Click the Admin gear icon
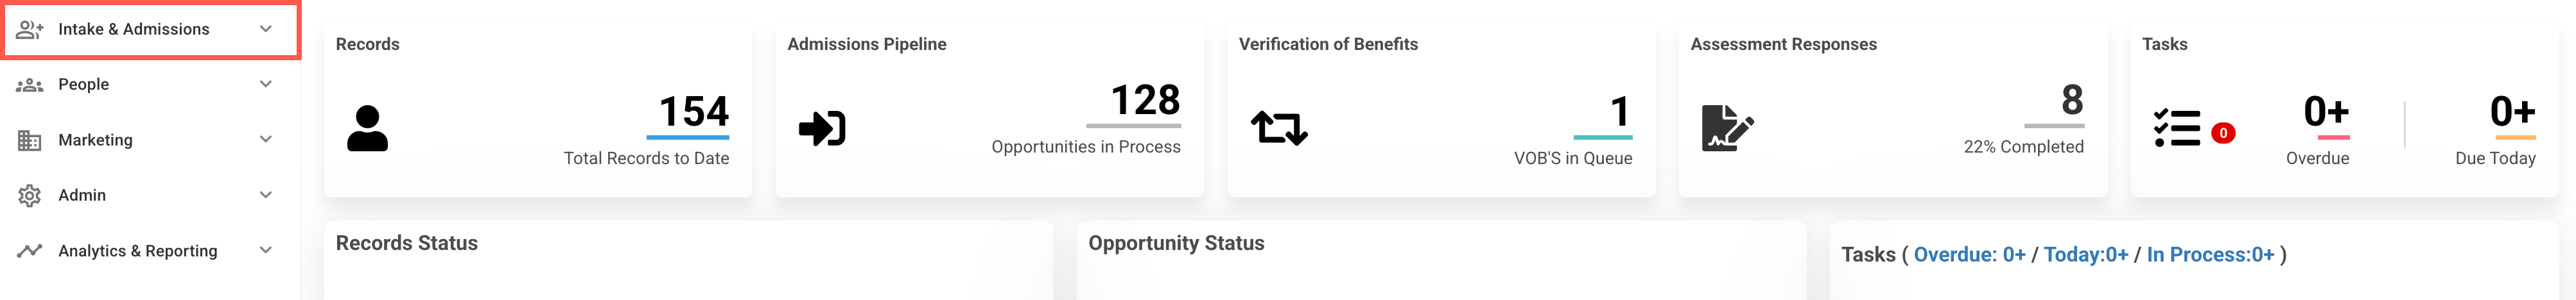 tap(30, 196)
